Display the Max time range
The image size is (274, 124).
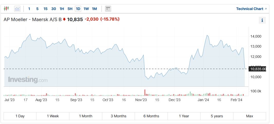pos(249,116)
